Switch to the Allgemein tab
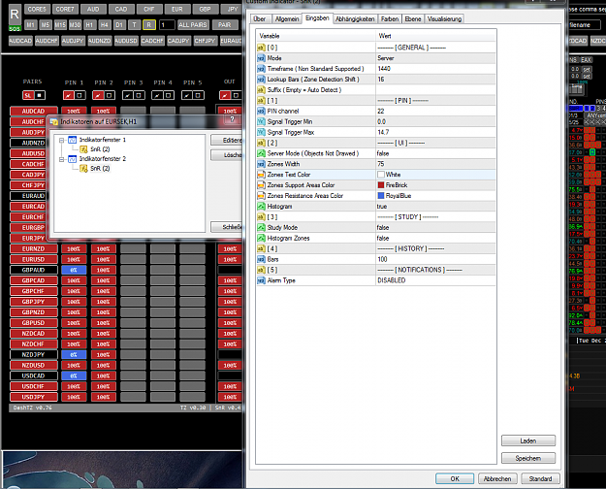This screenshot has width=606, height=489. (x=287, y=19)
